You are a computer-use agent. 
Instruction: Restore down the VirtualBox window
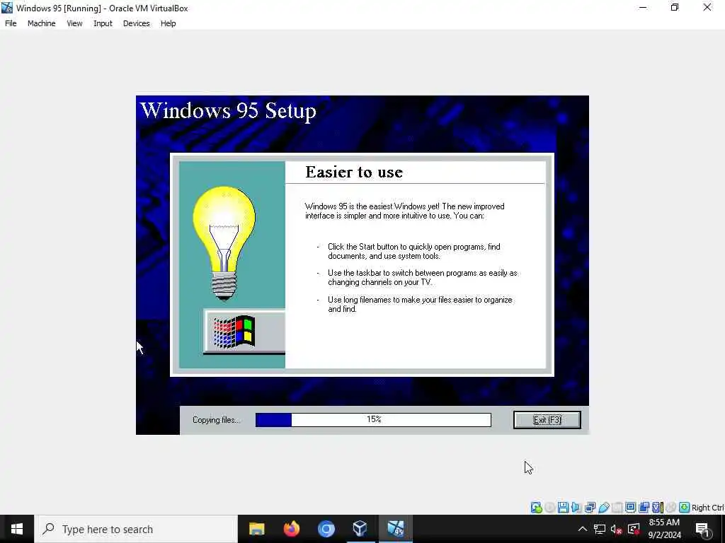coord(675,7)
